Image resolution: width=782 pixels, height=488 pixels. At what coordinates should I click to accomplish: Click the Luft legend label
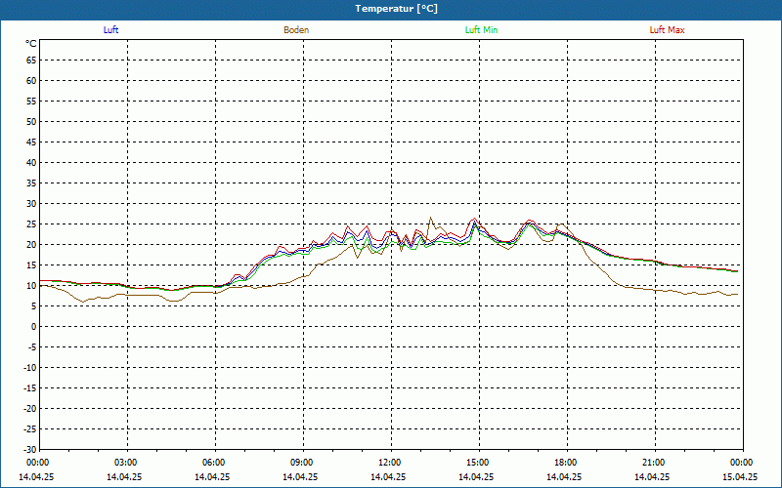point(110,30)
